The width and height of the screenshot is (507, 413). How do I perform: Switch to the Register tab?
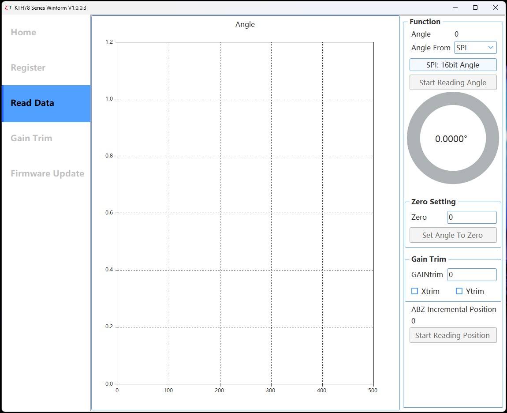point(28,68)
